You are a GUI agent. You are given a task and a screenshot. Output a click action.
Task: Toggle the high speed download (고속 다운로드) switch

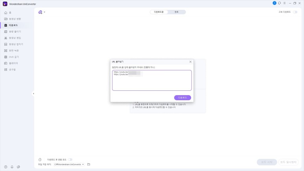coord(295,12)
